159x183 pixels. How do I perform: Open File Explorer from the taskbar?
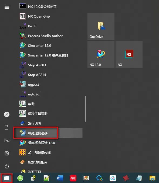pos(153,178)
